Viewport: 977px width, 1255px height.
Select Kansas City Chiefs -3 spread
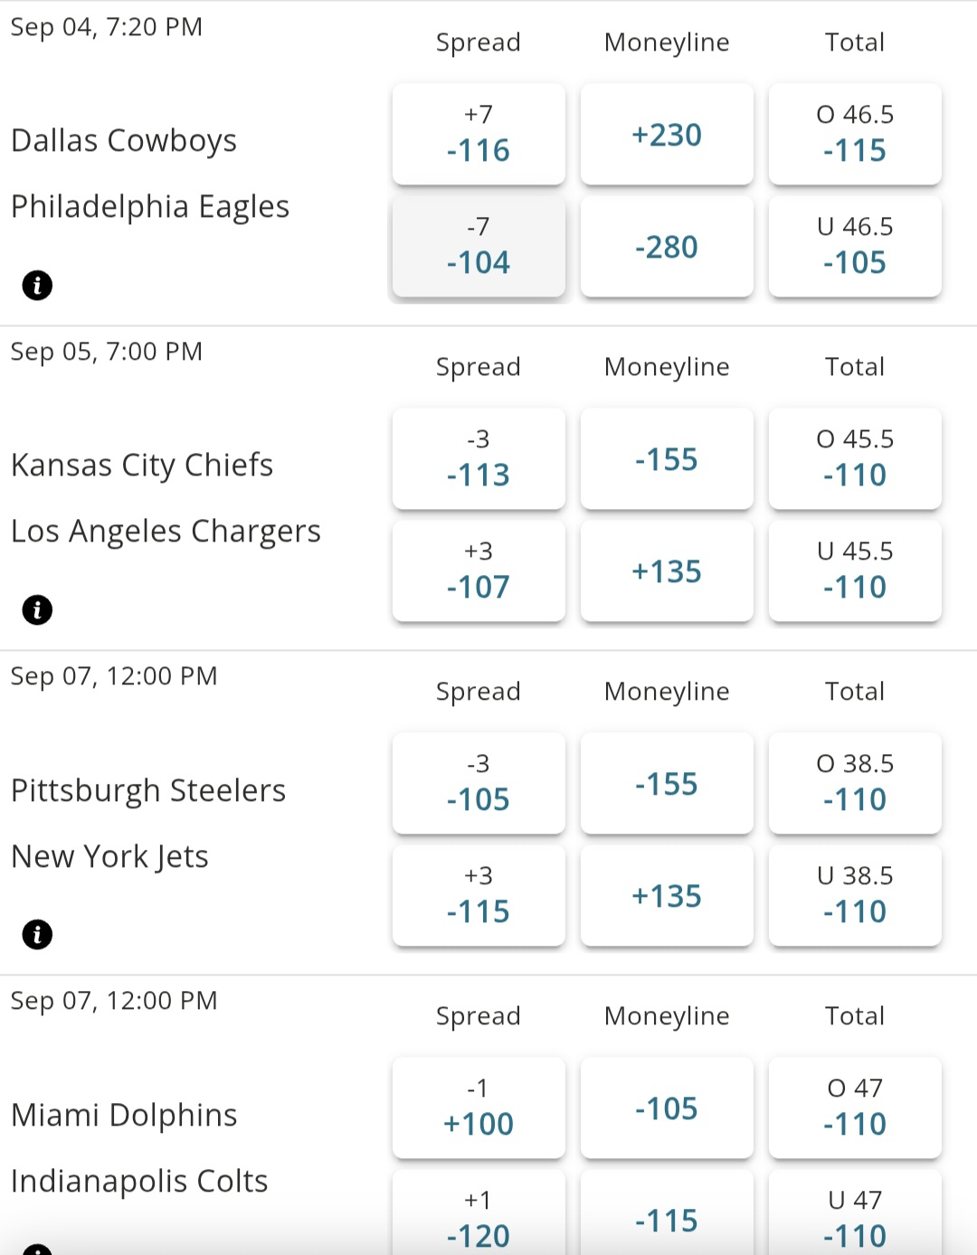479,458
